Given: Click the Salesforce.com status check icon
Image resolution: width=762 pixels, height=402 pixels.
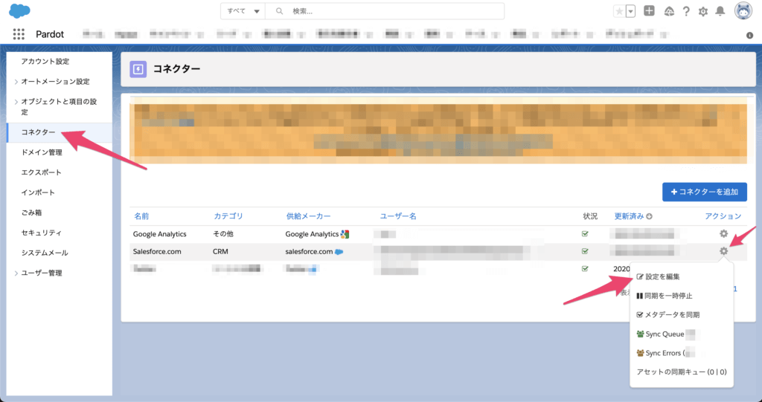Looking at the screenshot, I should [585, 251].
